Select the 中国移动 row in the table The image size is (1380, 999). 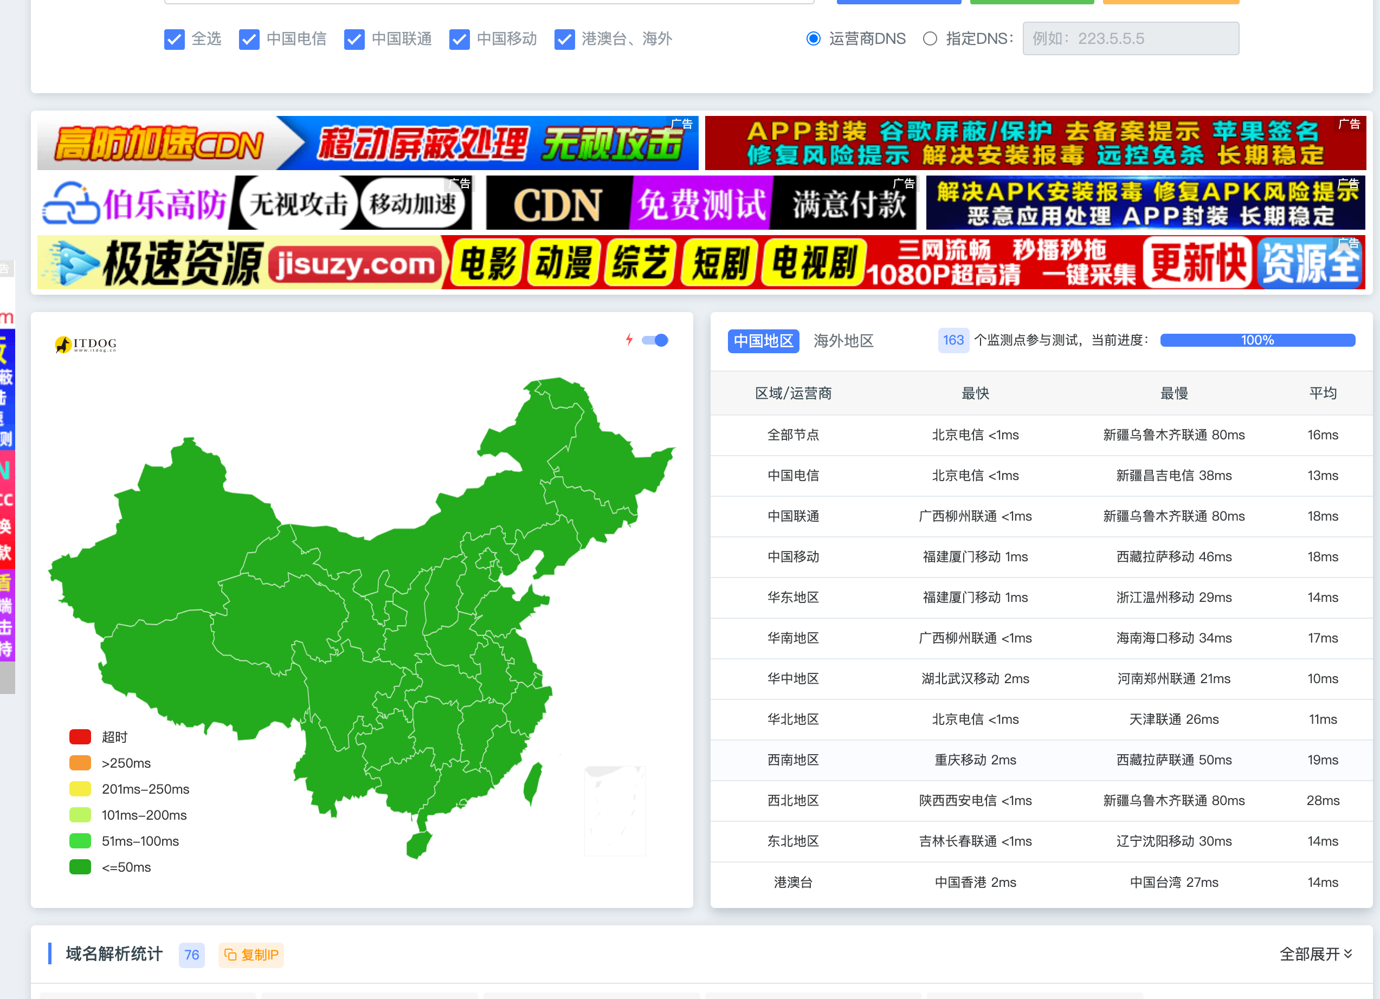click(x=1041, y=557)
